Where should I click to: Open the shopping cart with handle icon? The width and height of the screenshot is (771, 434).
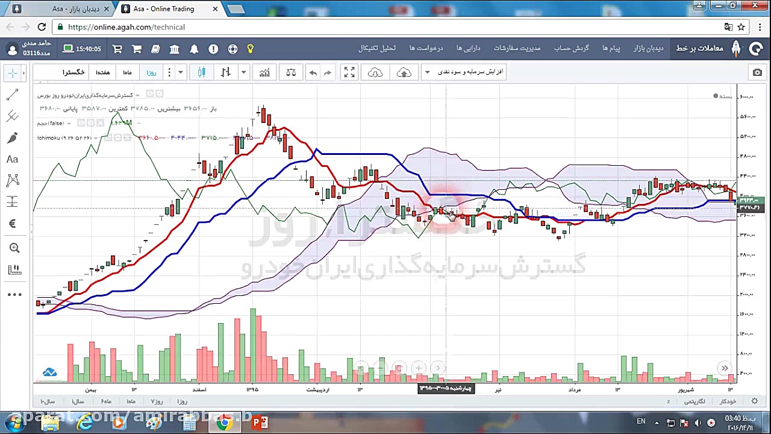point(117,49)
